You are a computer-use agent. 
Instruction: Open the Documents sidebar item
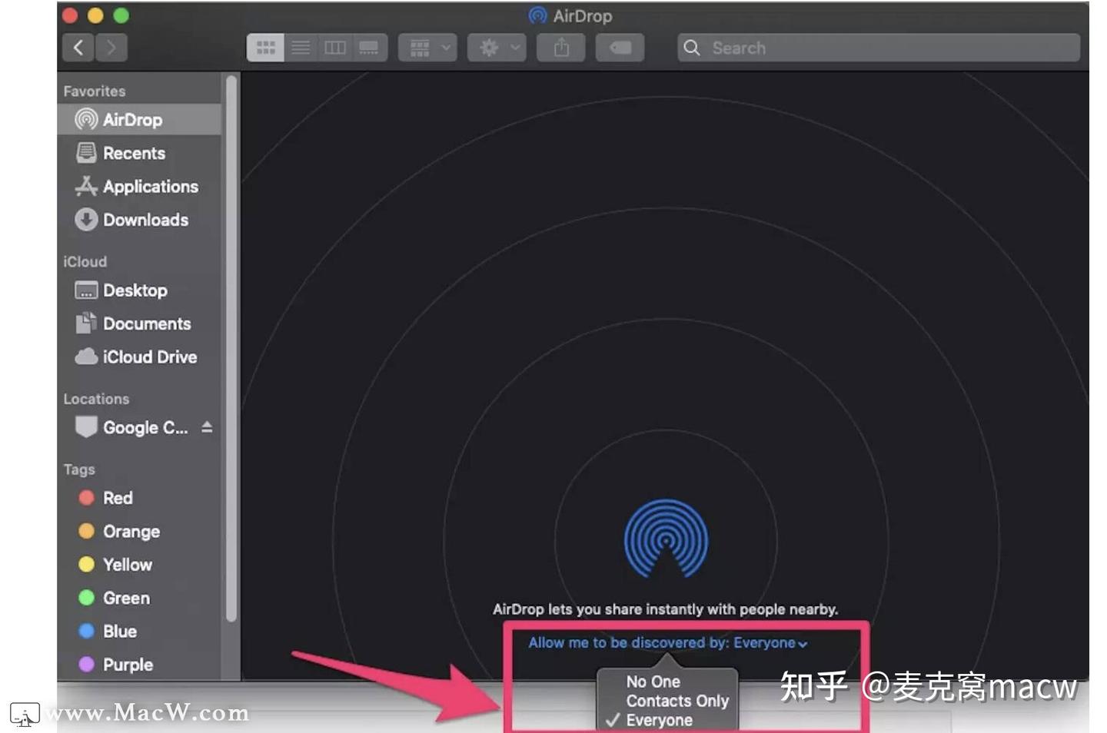[139, 323]
